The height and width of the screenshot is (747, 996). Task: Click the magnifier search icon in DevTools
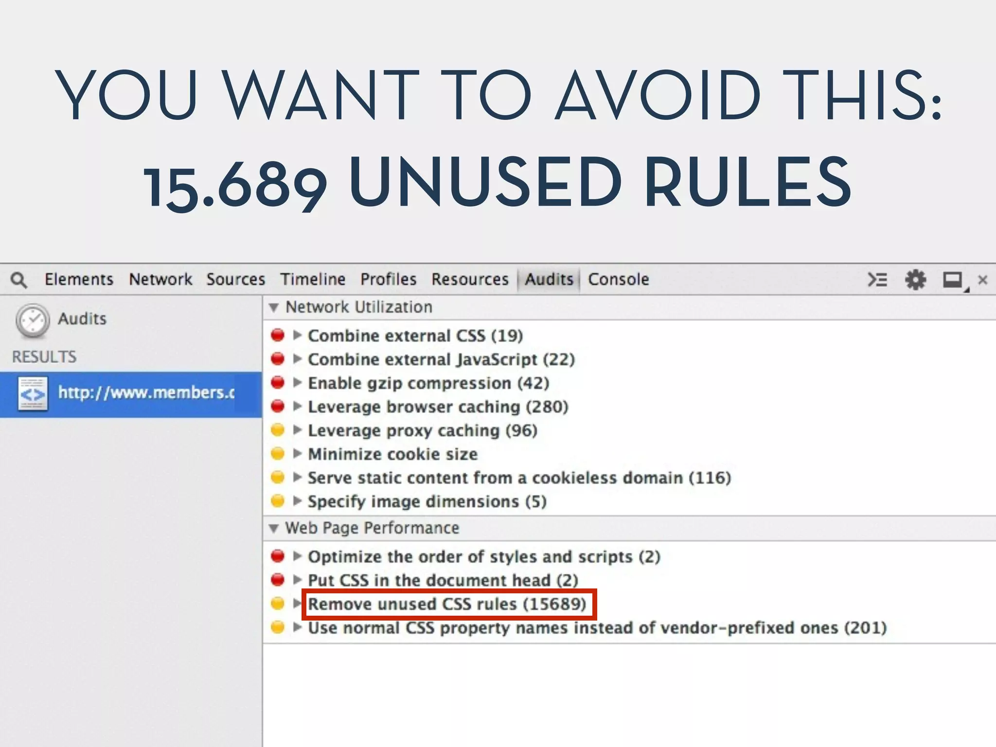coord(19,280)
